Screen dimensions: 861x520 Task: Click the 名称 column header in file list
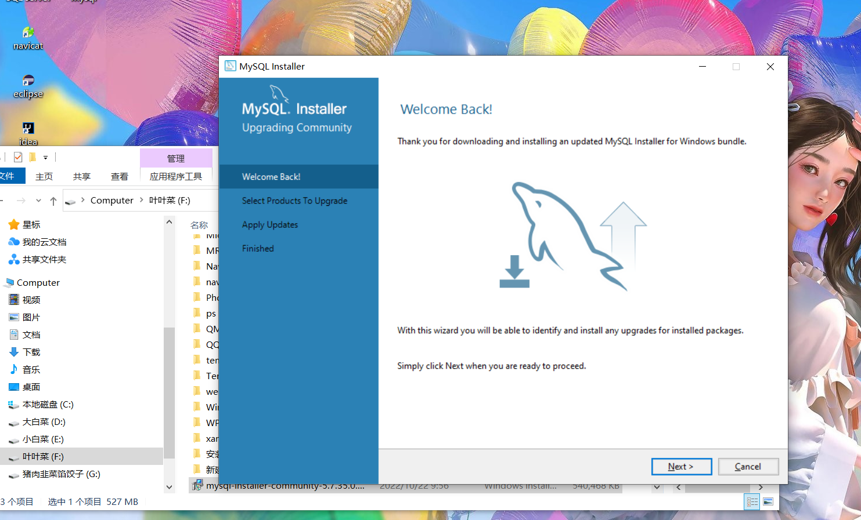point(199,225)
